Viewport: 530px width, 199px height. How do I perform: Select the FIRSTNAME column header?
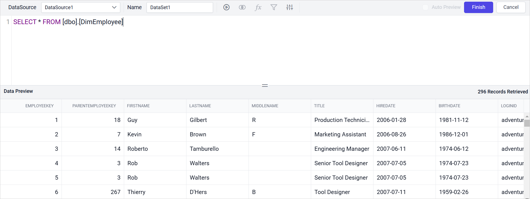pyautogui.click(x=138, y=106)
